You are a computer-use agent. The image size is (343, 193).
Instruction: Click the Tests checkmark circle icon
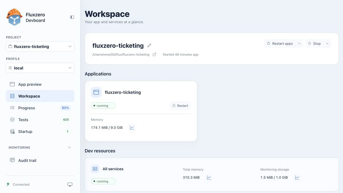(12, 120)
